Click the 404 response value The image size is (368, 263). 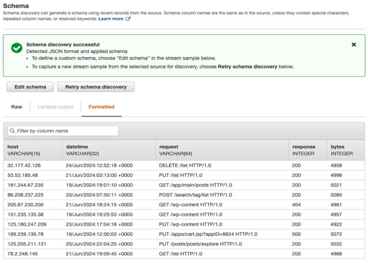pos(296,205)
